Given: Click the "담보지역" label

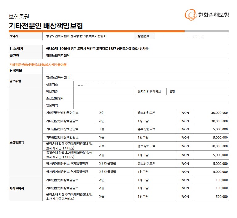Looking at the screenshot, I should [52, 105].
